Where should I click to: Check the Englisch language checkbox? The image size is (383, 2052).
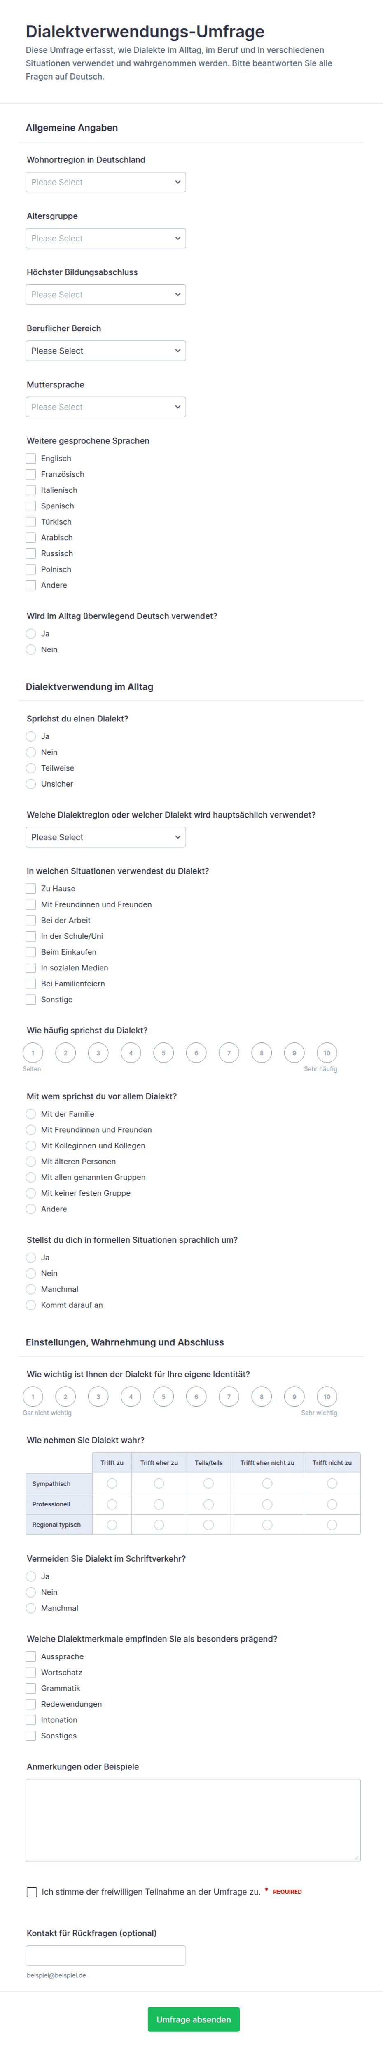tap(31, 458)
